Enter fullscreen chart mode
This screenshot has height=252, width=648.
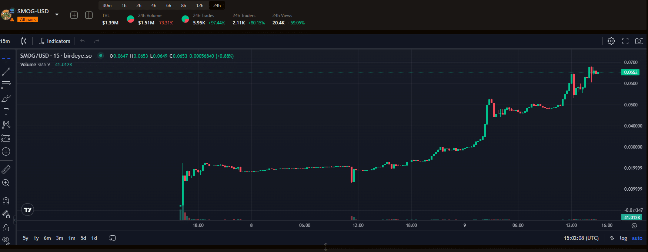pyautogui.click(x=625, y=41)
